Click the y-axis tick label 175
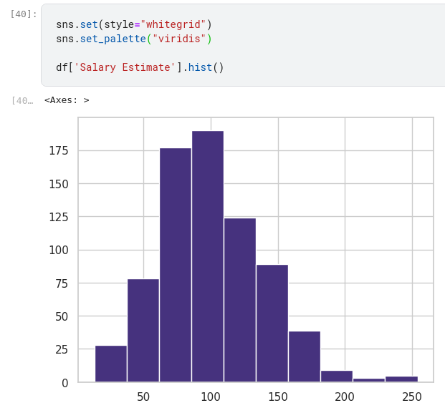The width and height of the screenshot is (445, 413). (59, 150)
